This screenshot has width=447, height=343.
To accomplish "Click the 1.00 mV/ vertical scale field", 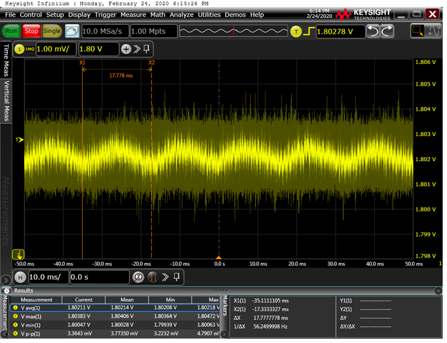I will (56, 49).
